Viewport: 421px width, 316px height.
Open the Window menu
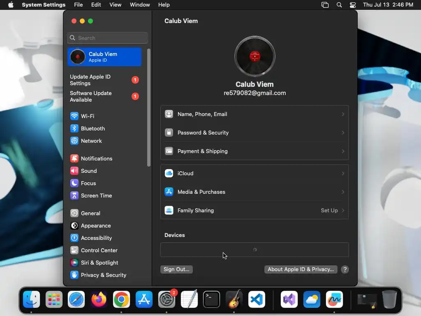140,5
